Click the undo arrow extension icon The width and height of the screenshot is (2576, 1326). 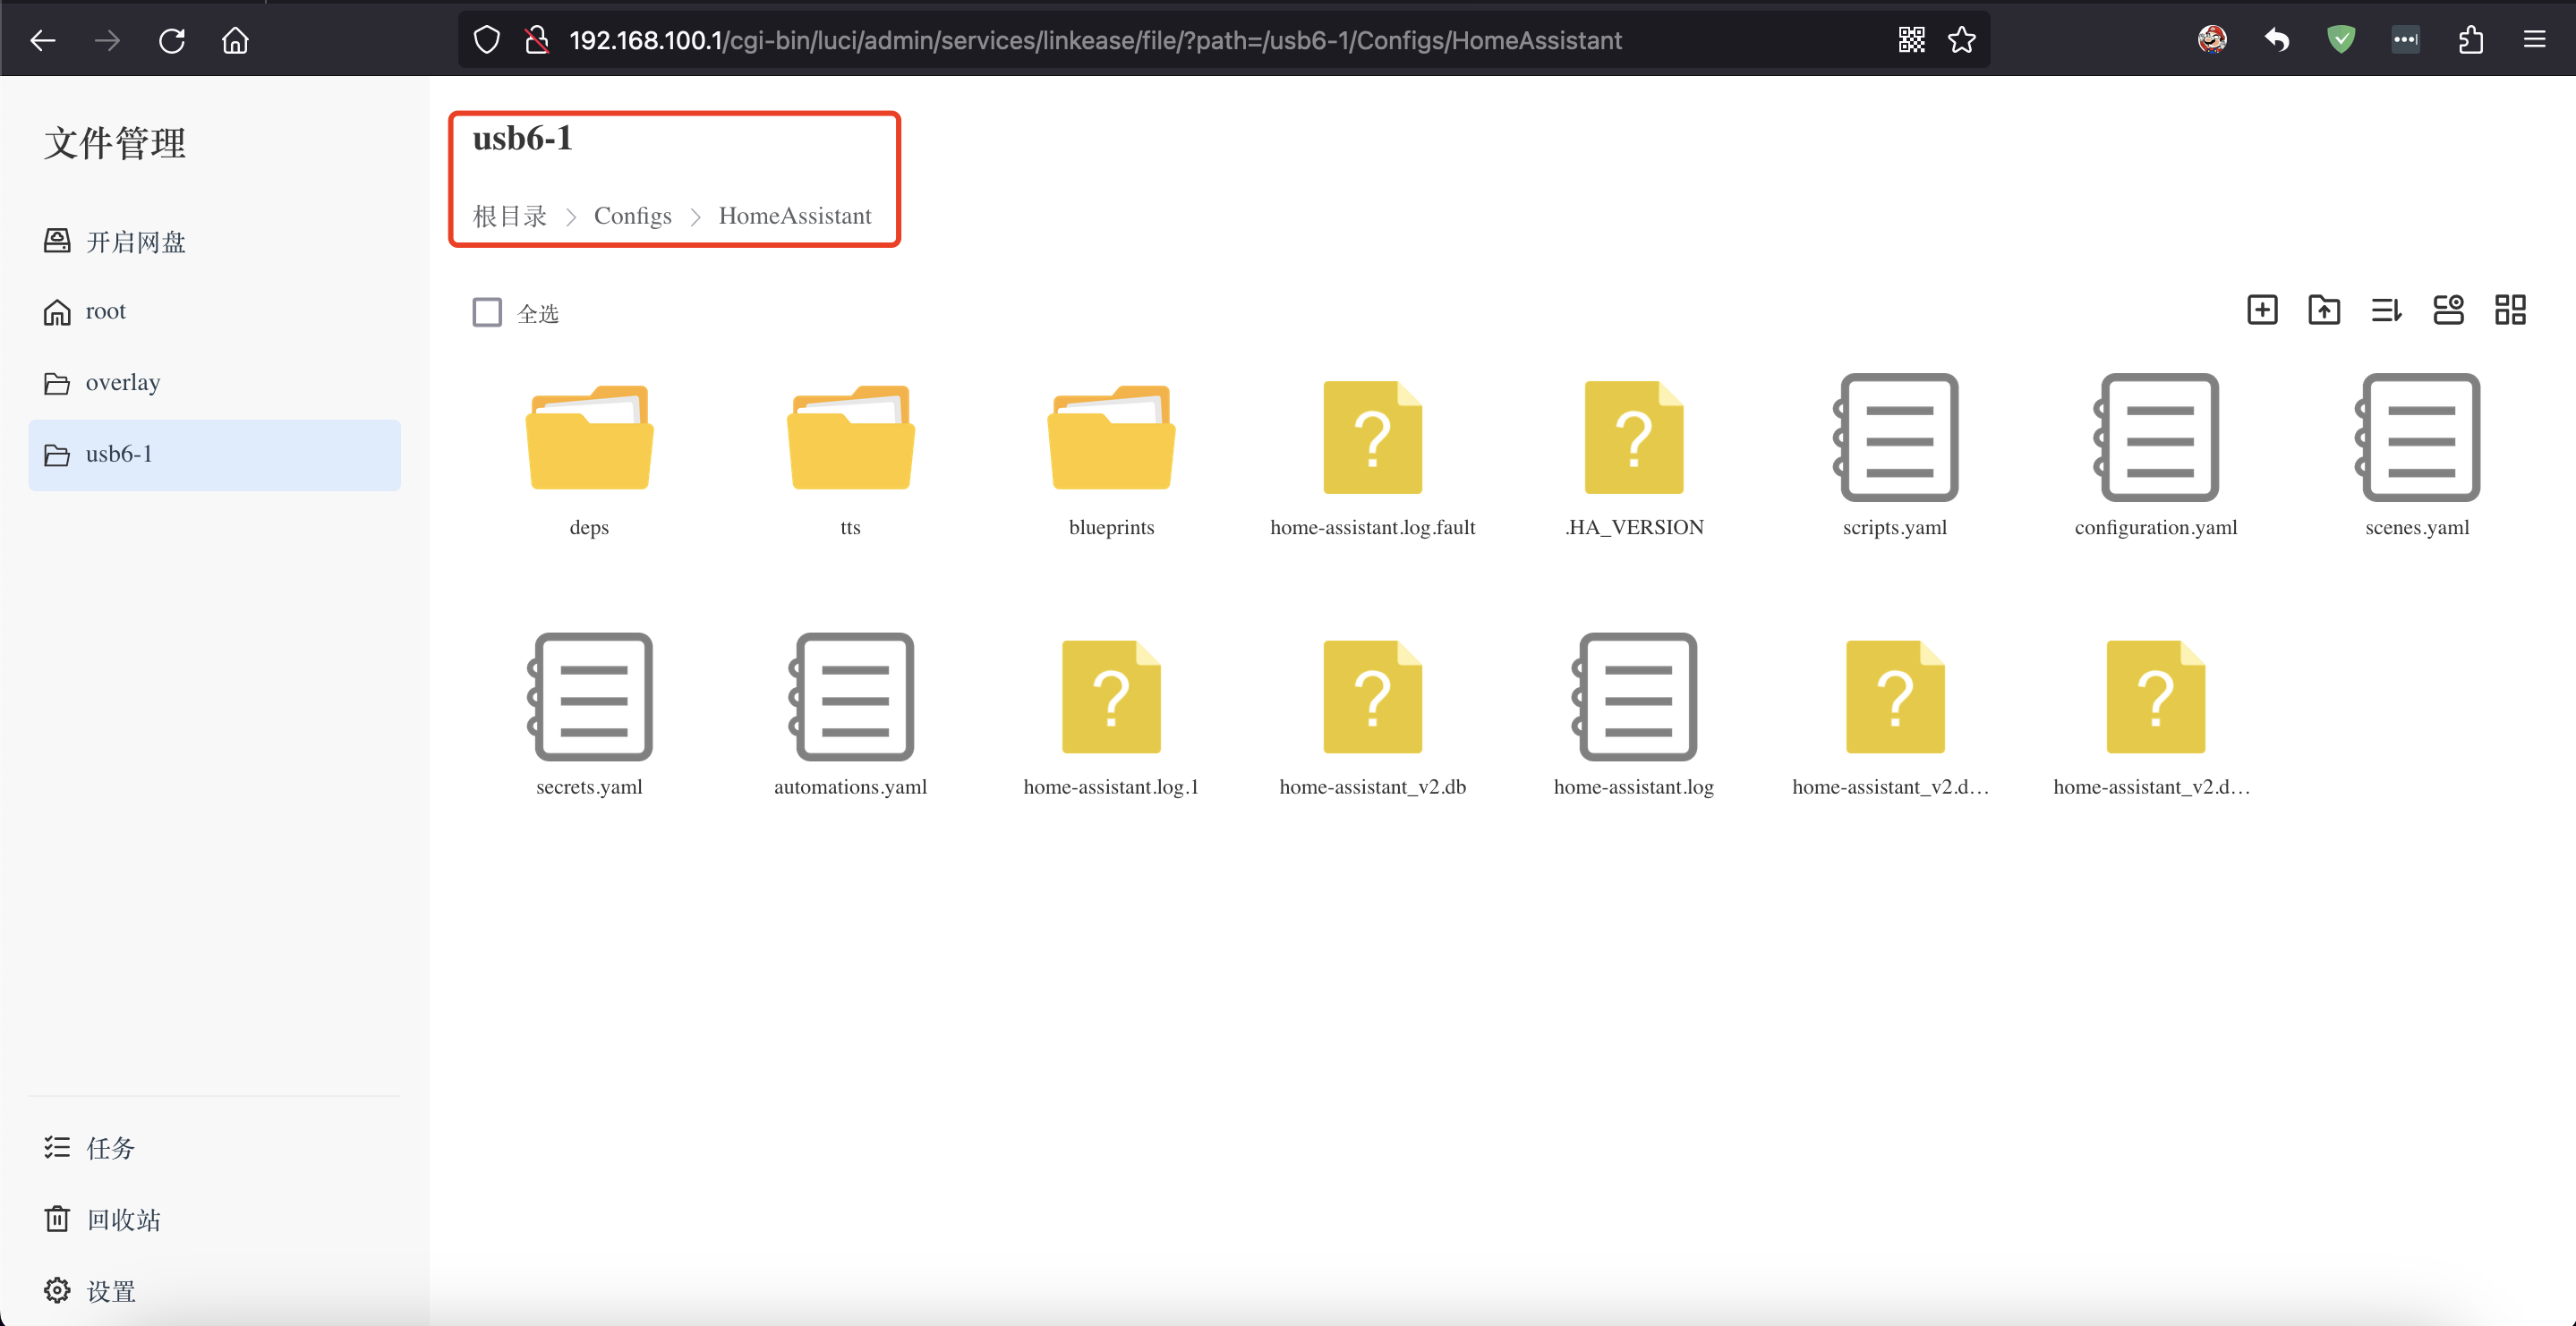coord(2277,40)
